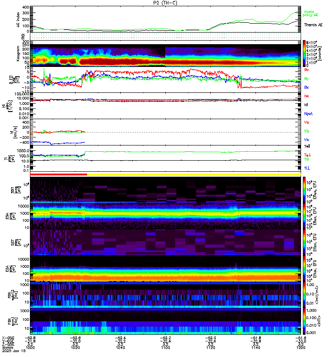Select the "Kyoto proxy AE" legend label
Viewport: 335px width, 357px height.
[310, 13]
